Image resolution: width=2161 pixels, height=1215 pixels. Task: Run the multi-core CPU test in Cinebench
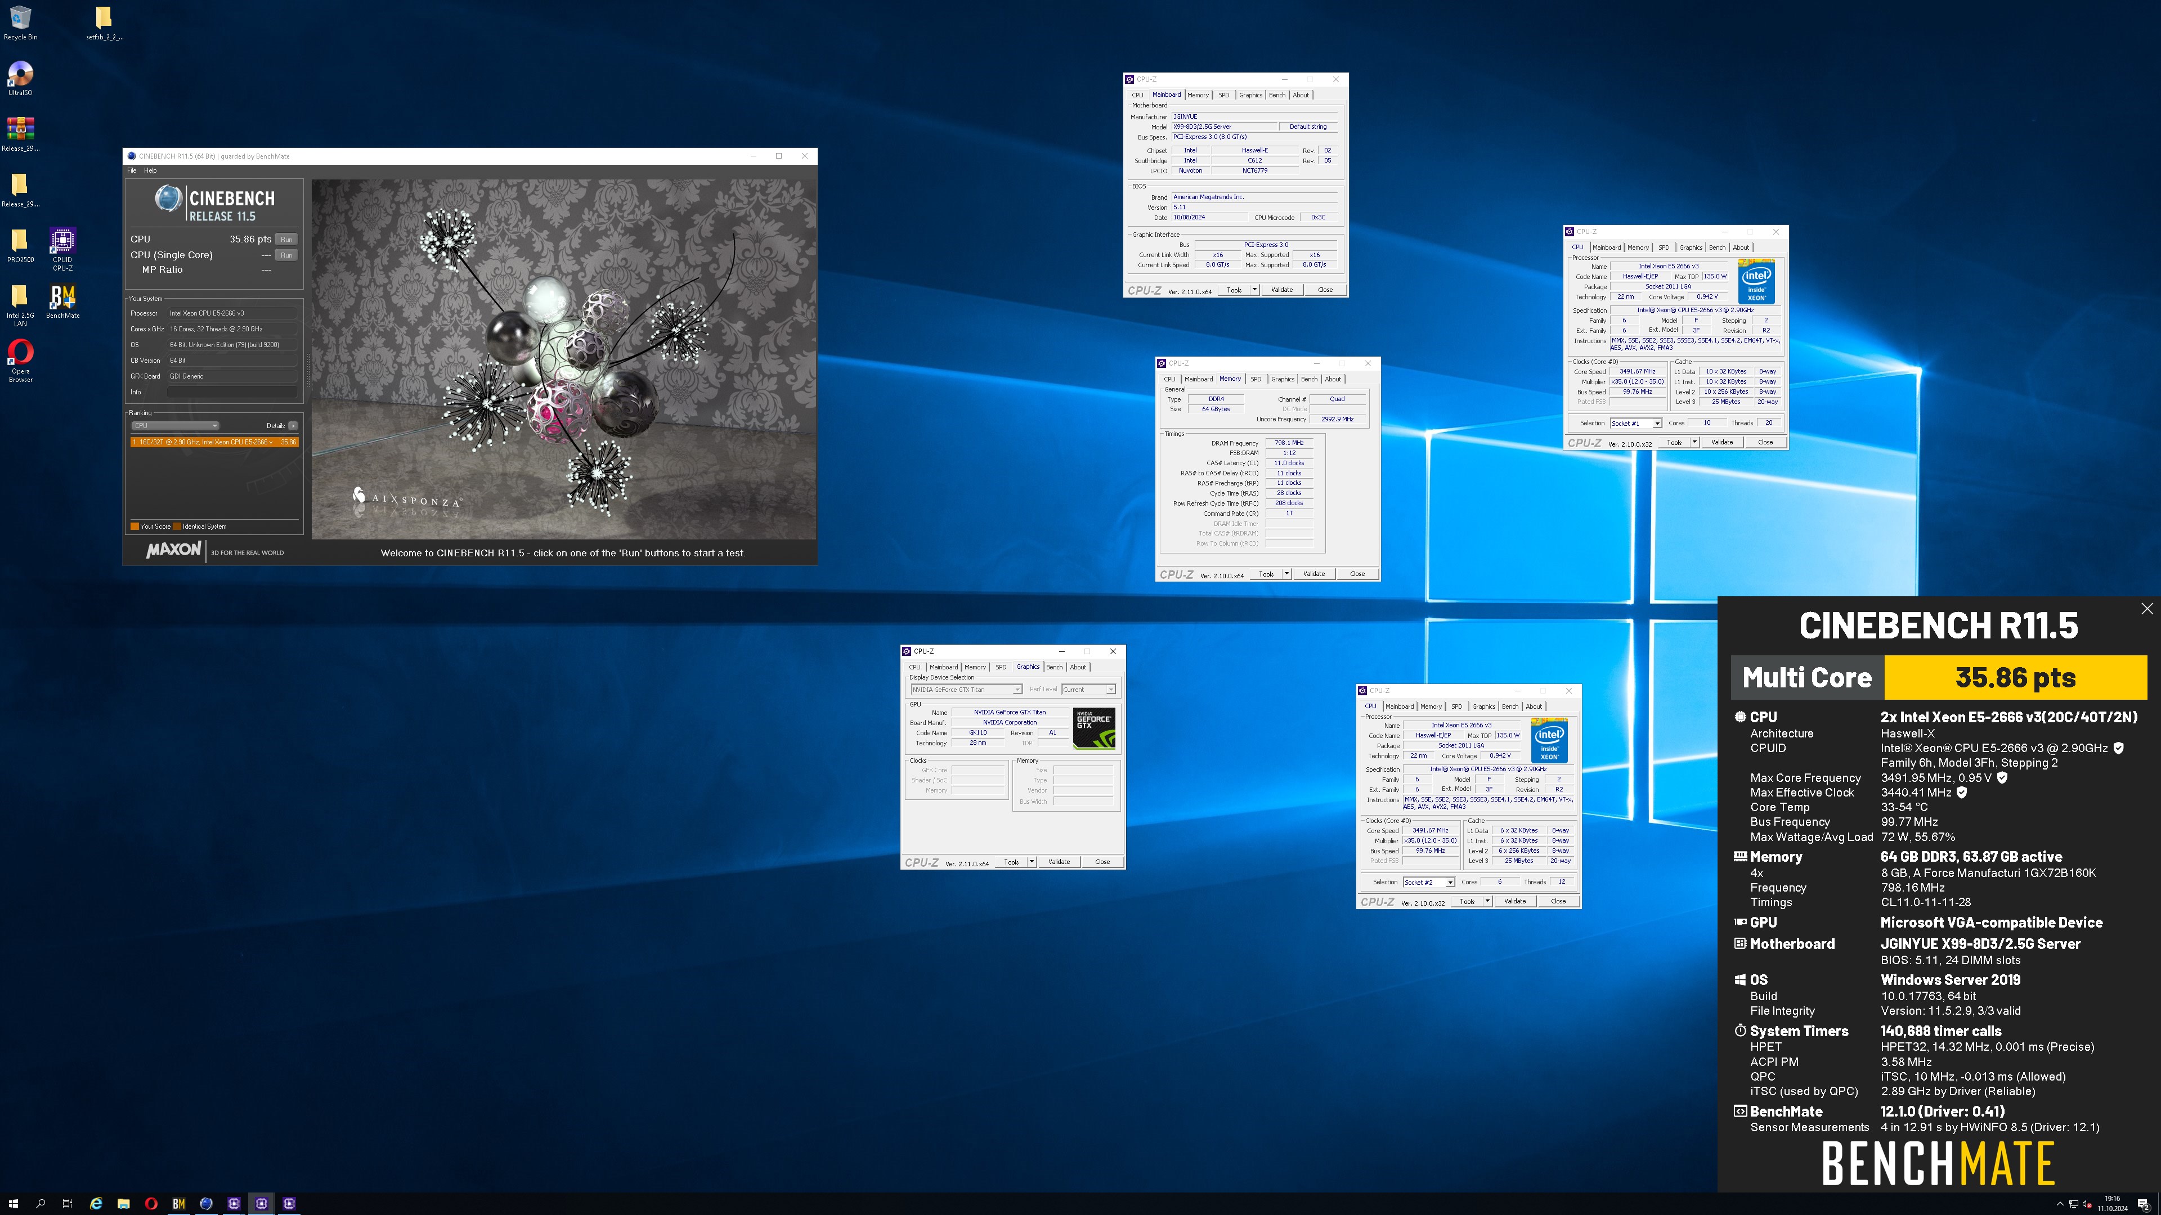287,239
